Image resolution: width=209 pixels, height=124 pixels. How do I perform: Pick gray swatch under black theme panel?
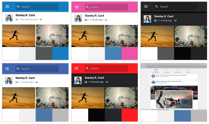166,53
